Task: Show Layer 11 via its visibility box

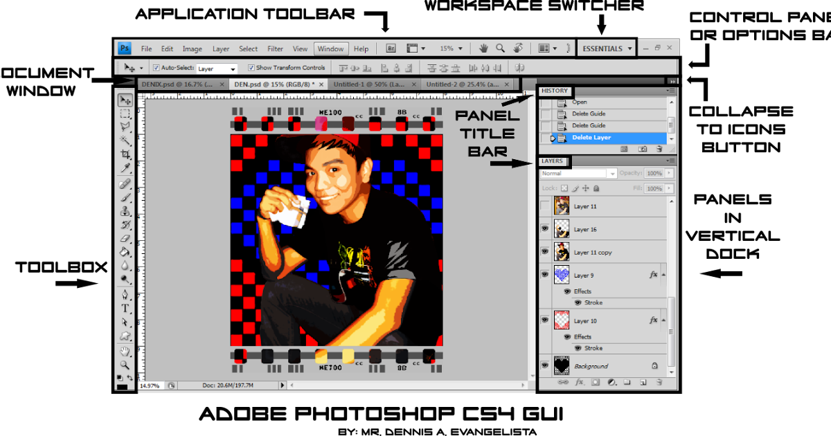Action: pos(545,206)
